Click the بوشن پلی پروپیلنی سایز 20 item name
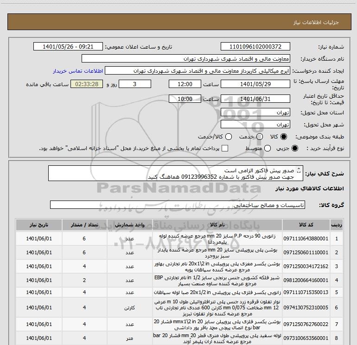357x345 pixels. click(x=217, y=253)
